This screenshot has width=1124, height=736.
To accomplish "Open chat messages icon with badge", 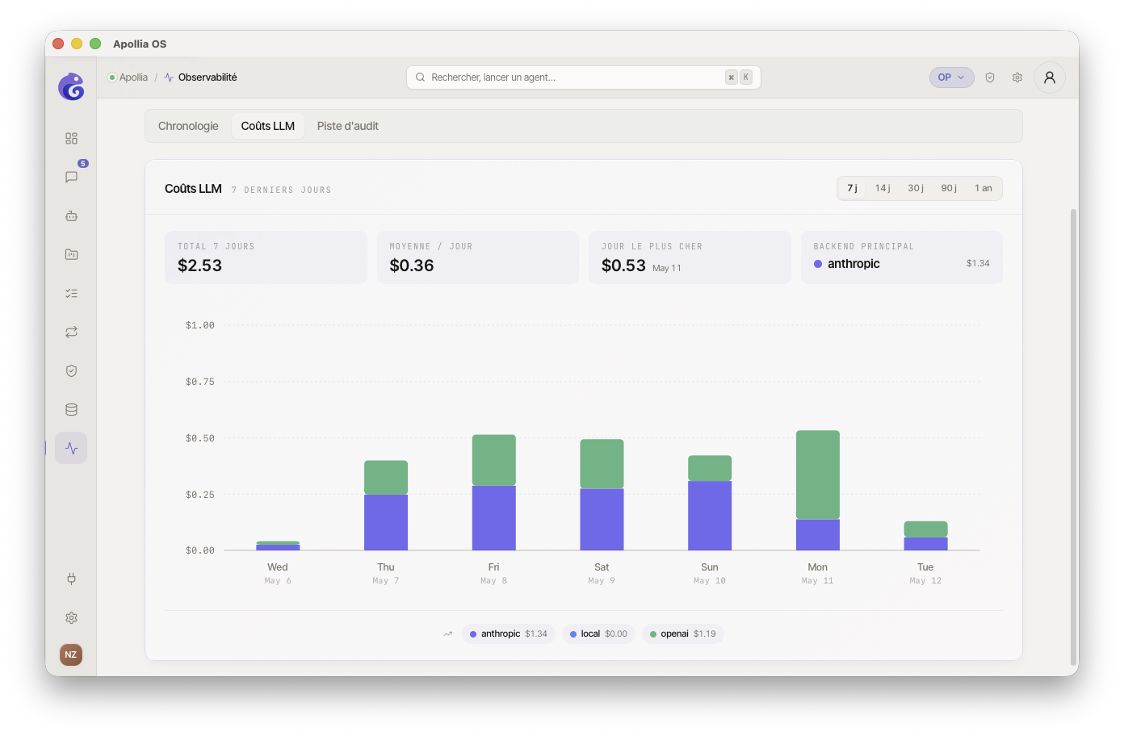I will point(71,177).
